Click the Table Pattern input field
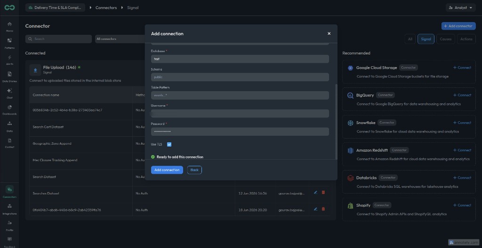This screenshot has height=248, width=482. tap(240, 95)
